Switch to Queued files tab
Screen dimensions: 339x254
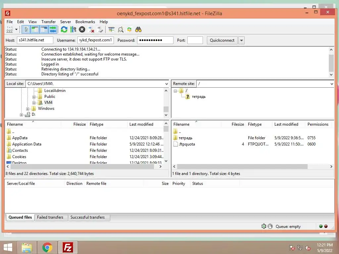point(20,217)
